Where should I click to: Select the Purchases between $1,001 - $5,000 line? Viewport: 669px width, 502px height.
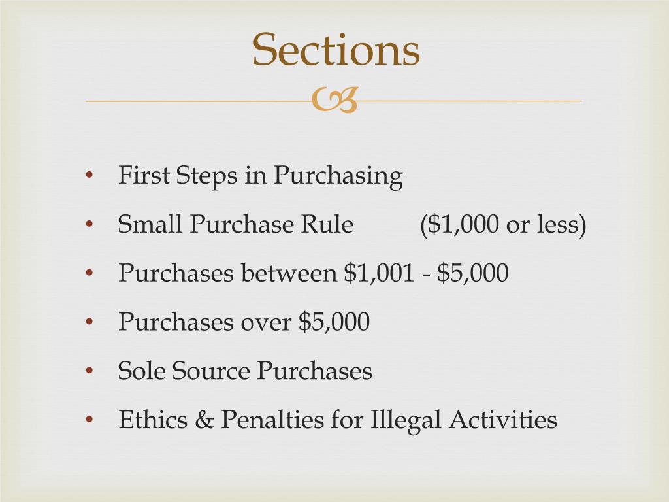pyautogui.click(x=313, y=273)
